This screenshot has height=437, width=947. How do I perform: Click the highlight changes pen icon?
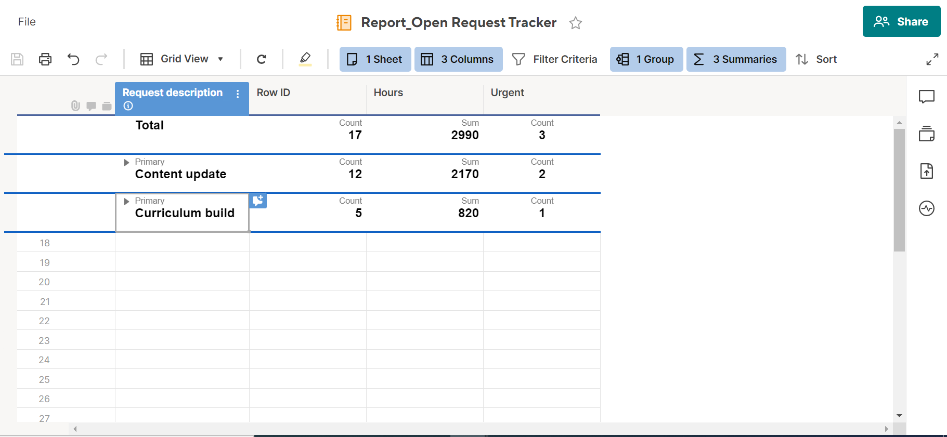tap(305, 59)
